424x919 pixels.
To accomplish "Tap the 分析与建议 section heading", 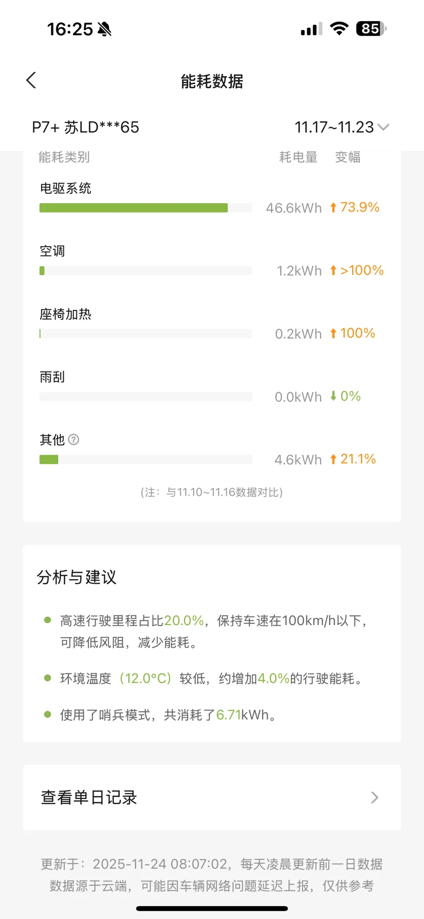I will 76,577.
